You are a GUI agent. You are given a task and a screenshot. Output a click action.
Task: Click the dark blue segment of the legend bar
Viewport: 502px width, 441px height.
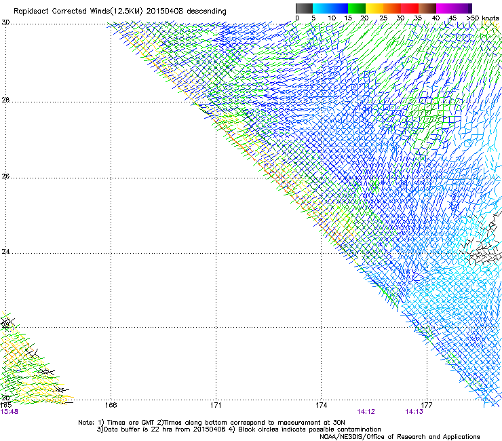pyautogui.click(x=339, y=8)
